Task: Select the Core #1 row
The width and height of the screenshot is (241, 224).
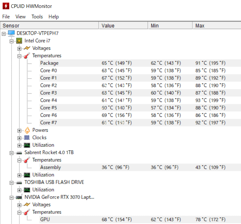Action: pyautogui.click(x=140, y=78)
